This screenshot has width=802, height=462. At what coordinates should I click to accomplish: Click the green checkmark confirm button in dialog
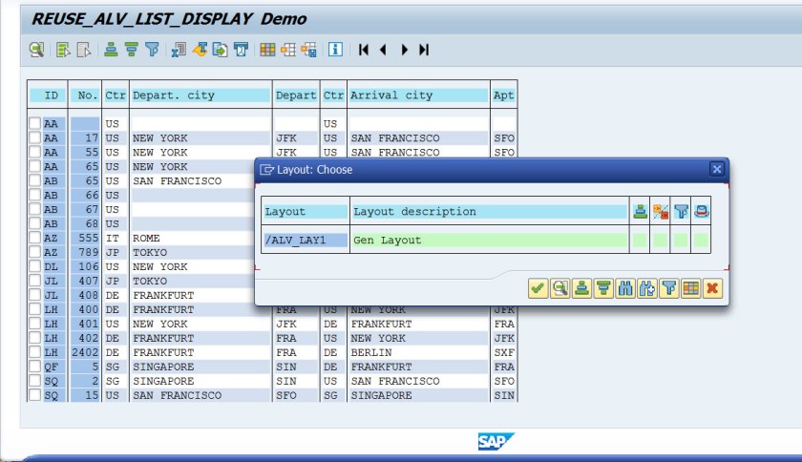click(x=538, y=288)
